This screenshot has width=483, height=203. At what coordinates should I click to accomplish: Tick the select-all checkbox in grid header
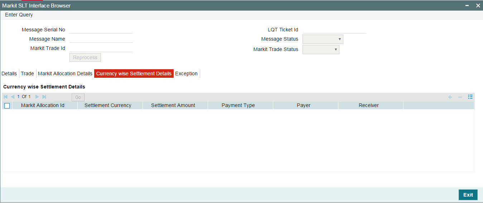7,106
